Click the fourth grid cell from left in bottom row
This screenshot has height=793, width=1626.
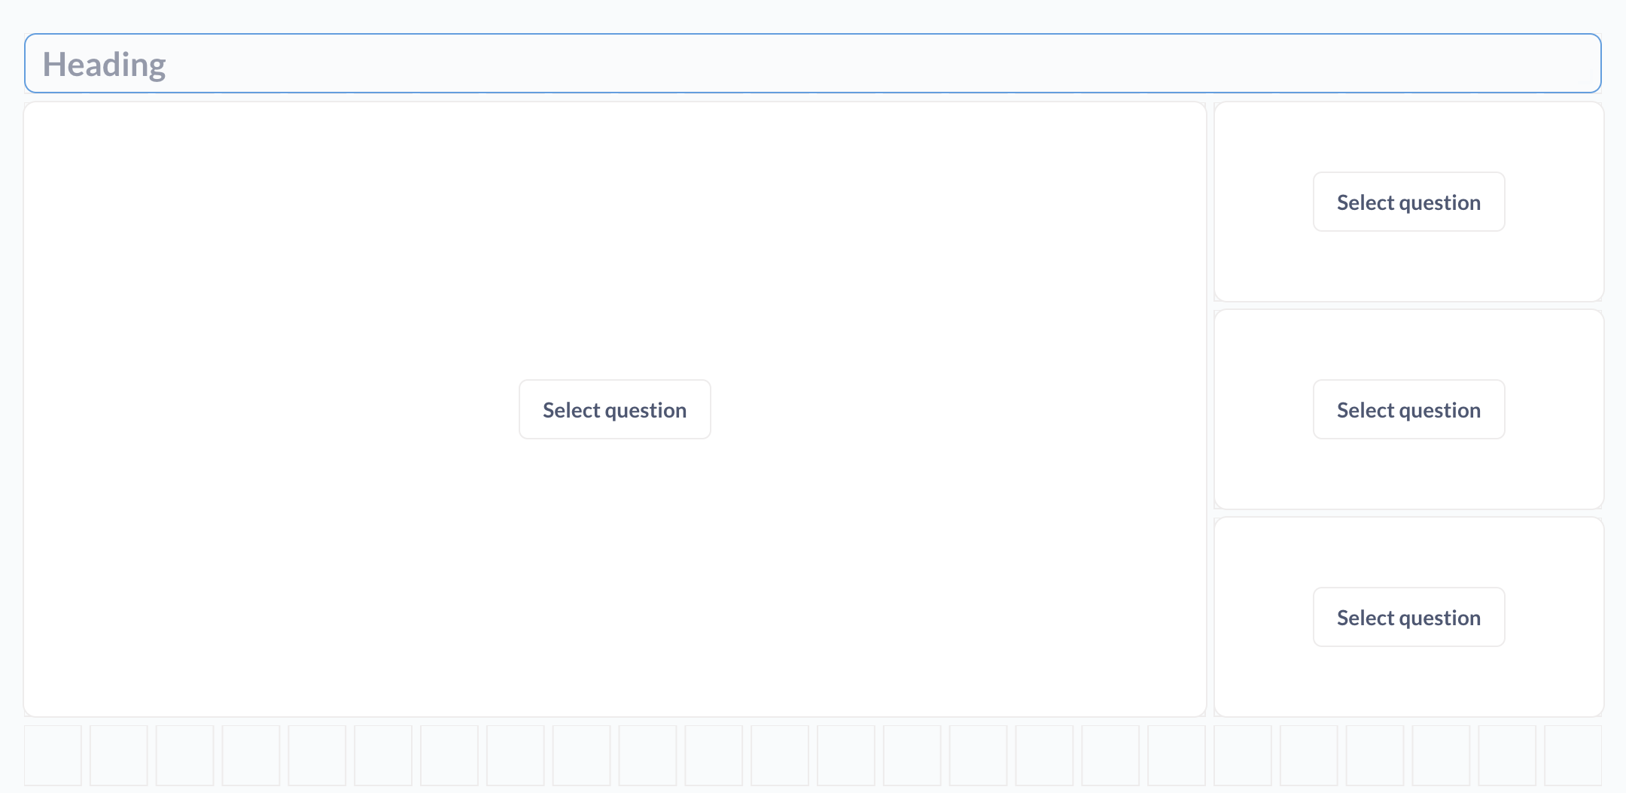tap(251, 755)
